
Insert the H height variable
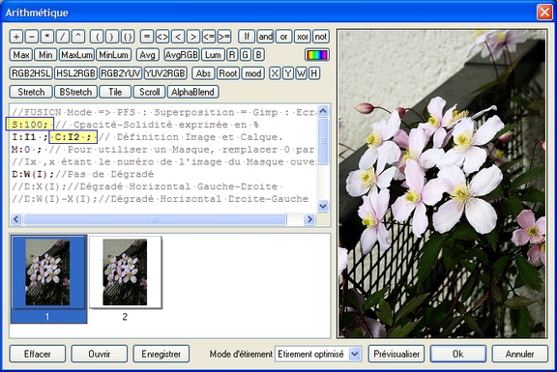click(314, 73)
